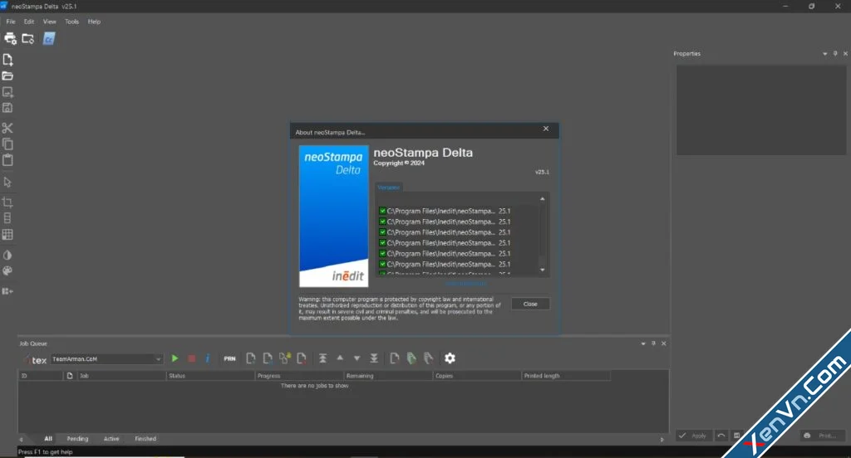Viewport: 851px width, 458px height.
Task: Pin the Job Queue panel
Action: click(x=653, y=343)
